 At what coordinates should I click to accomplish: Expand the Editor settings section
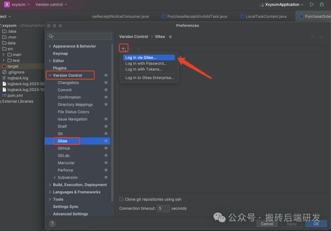click(50, 61)
